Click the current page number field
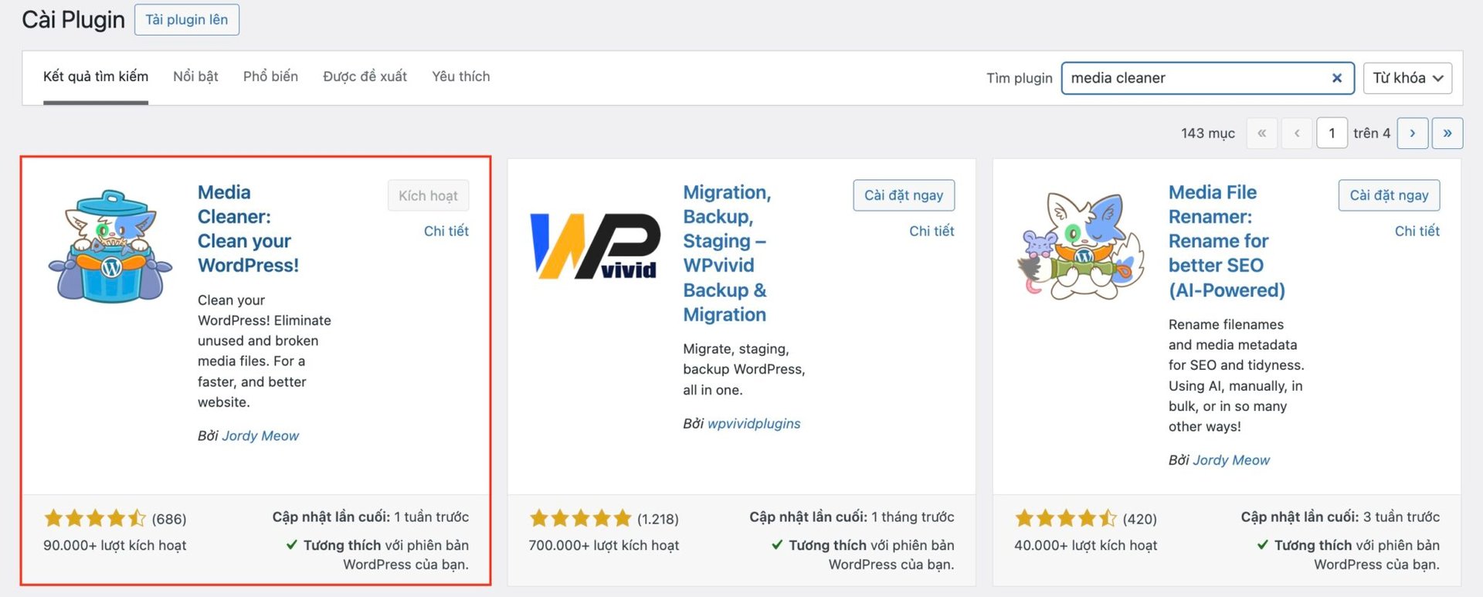The width and height of the screenshot is (1483, 597). [1331, 133]
